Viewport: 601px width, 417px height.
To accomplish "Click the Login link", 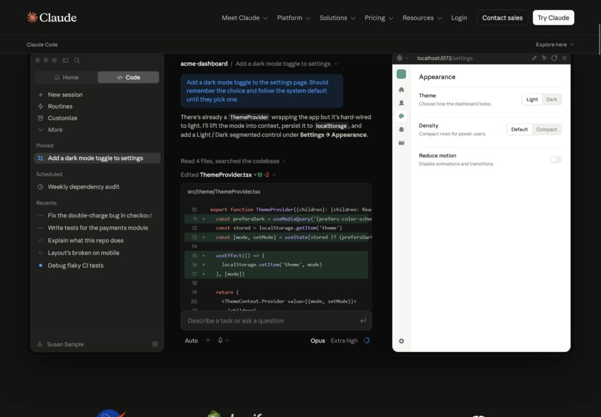I will click(459, 18).
